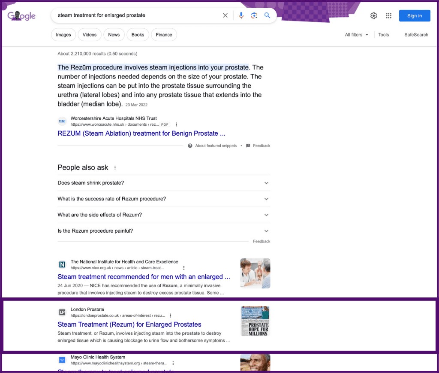The width and height of the screenshot is (439, 373).
Task: Click the About featured snippets help icon
Action: pos(190,146)
